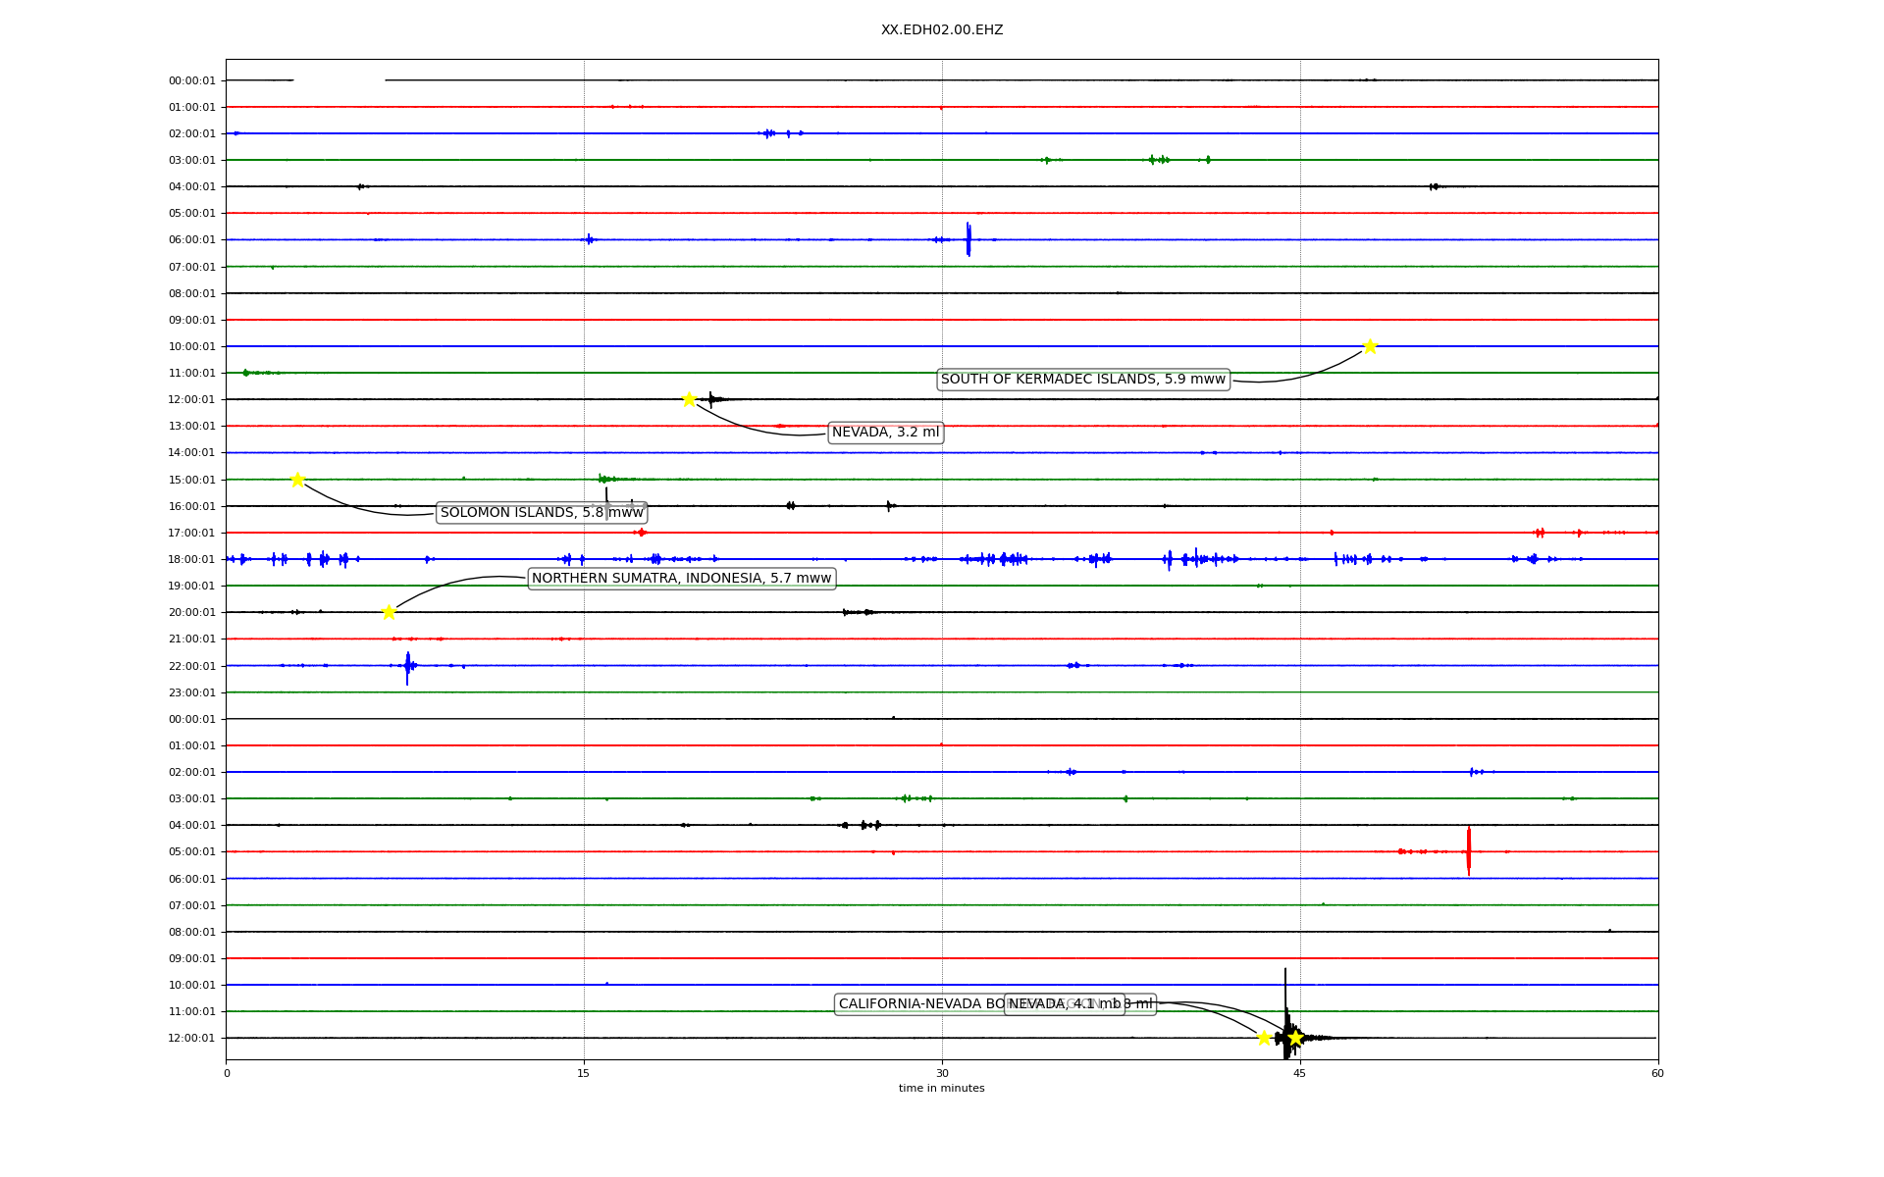Image resolution: width=1884 pixels, height=1177 pixels.
Task: Click the left star on the last 12:00:01 trace
Action: click(1264, 1038)
